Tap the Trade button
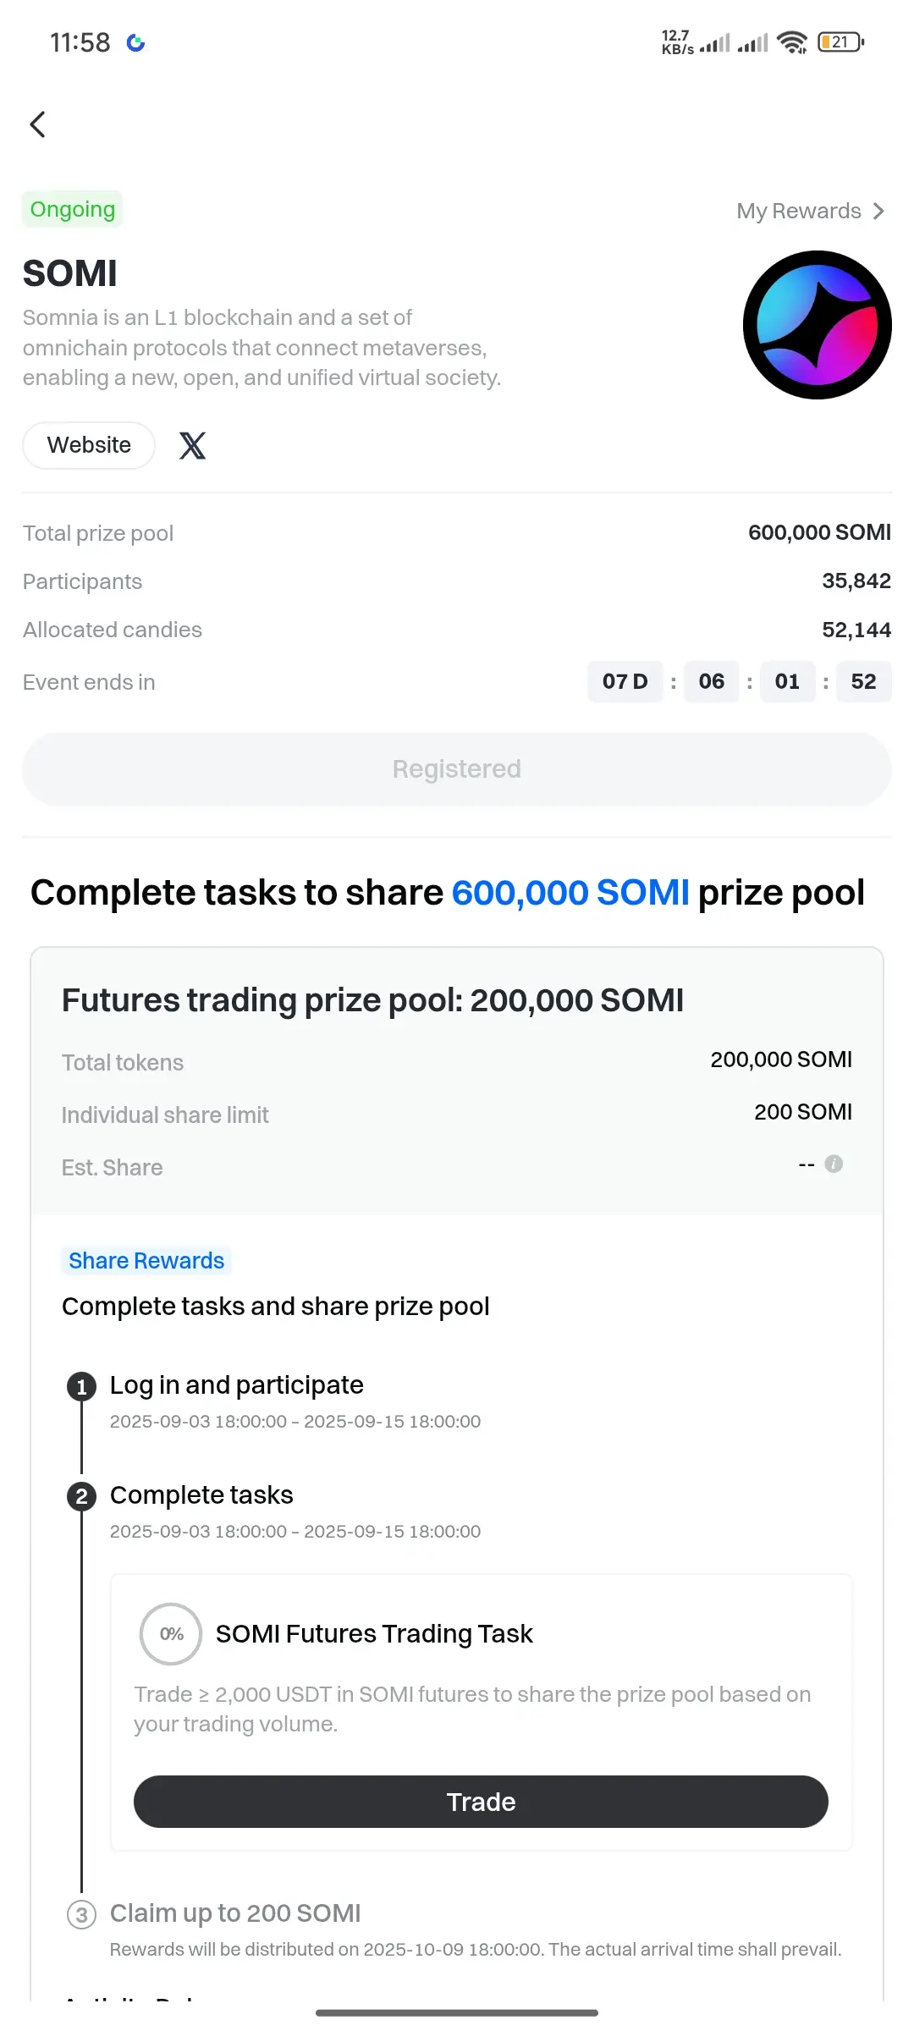Image resolution: width=914 pixels, height=2031 pixels. (481, 1802)
